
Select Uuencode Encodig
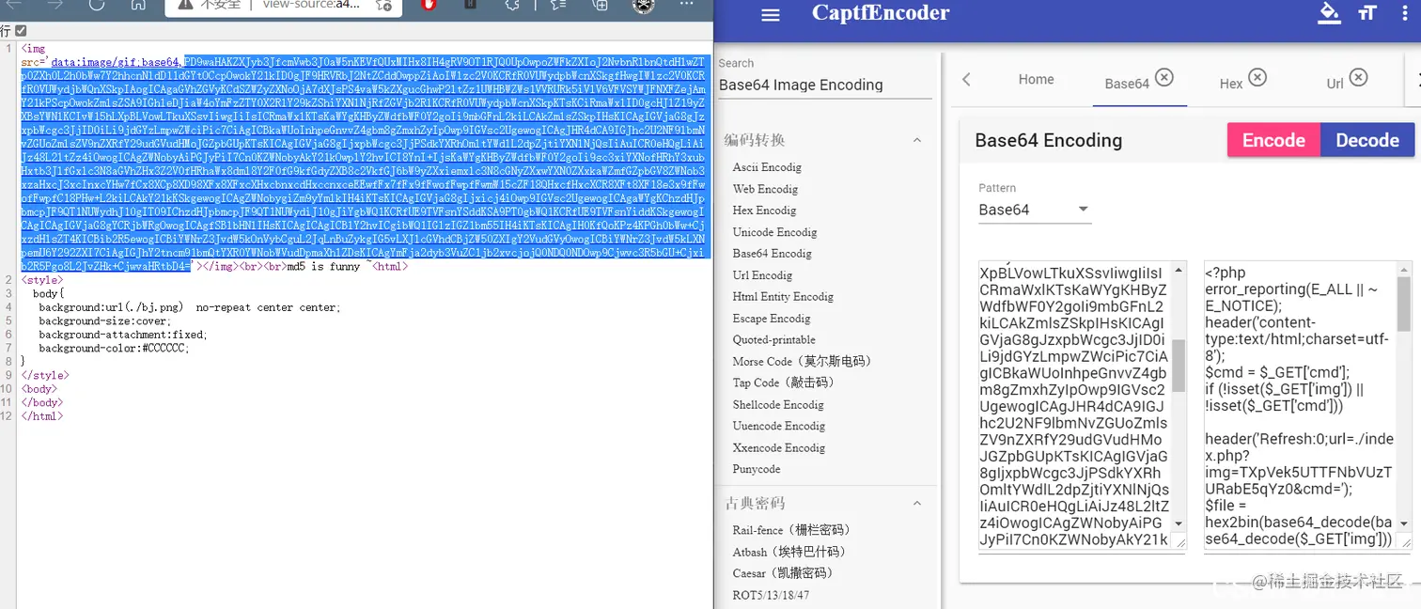(x=778, y=427)
